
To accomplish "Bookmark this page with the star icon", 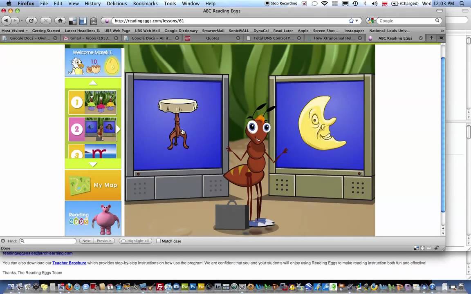I will click(x=351, y=21).
